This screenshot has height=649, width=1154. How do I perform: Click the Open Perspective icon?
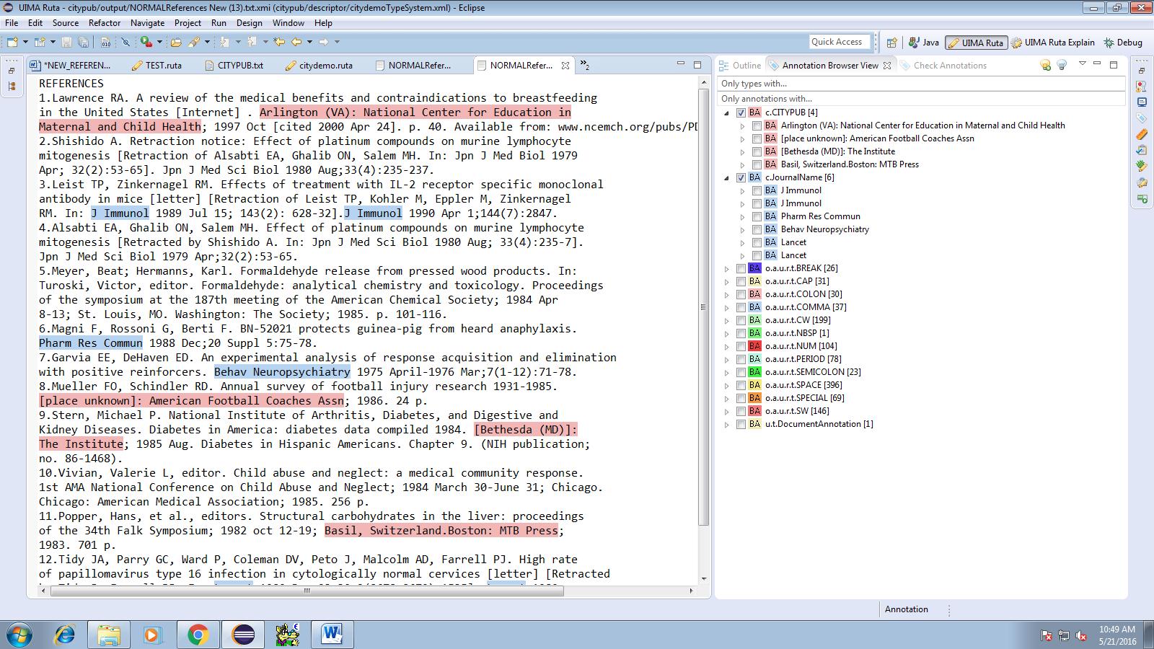[891, 43]
